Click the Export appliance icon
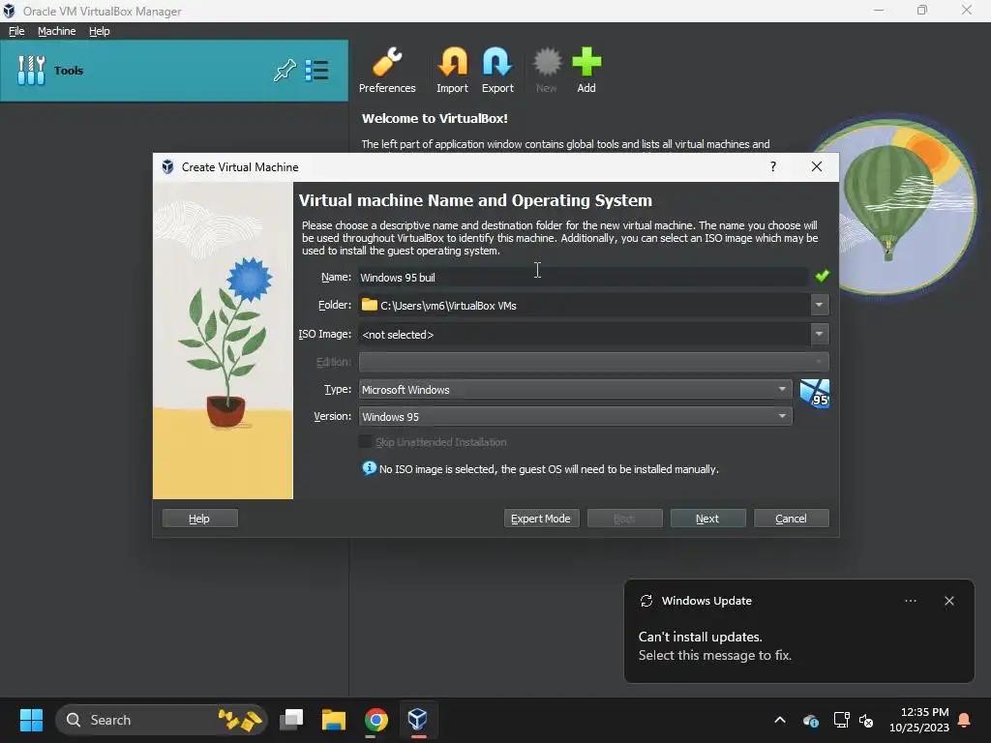This screenshot has height=743, width=991. [x=497, y=70]
